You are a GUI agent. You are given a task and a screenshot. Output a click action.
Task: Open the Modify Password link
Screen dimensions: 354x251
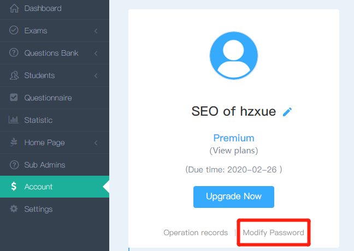(273, 232)
